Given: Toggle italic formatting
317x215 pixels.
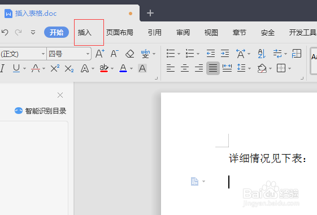Looking at the screenshot, I should (x=2, y=68).
